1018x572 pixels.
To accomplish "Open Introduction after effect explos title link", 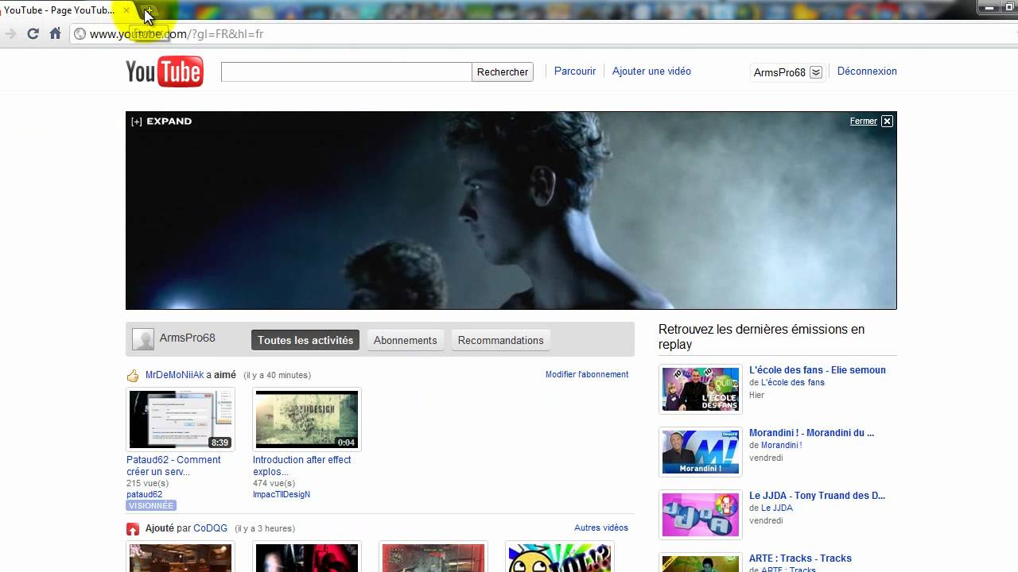I will pos(301,466).
